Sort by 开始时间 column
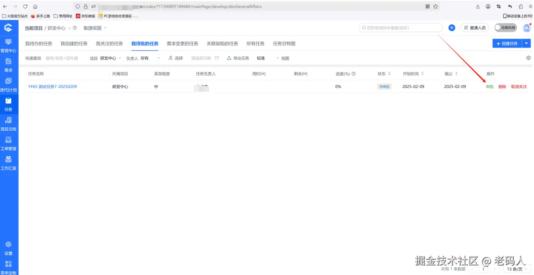Screen dimensions: 534x275 point(413,74)
